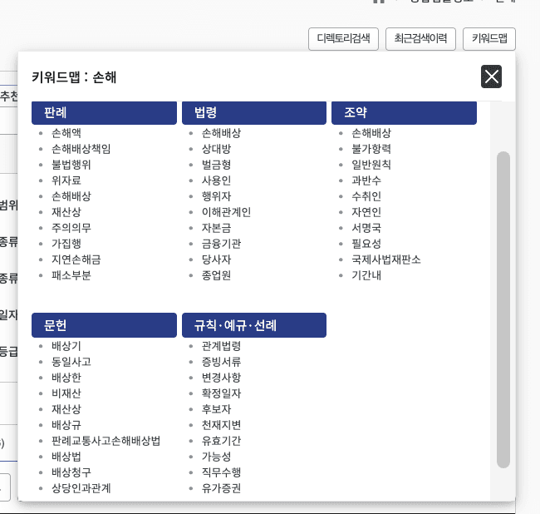Click keyword 배상기 under 문헌

tap(66, 346)
